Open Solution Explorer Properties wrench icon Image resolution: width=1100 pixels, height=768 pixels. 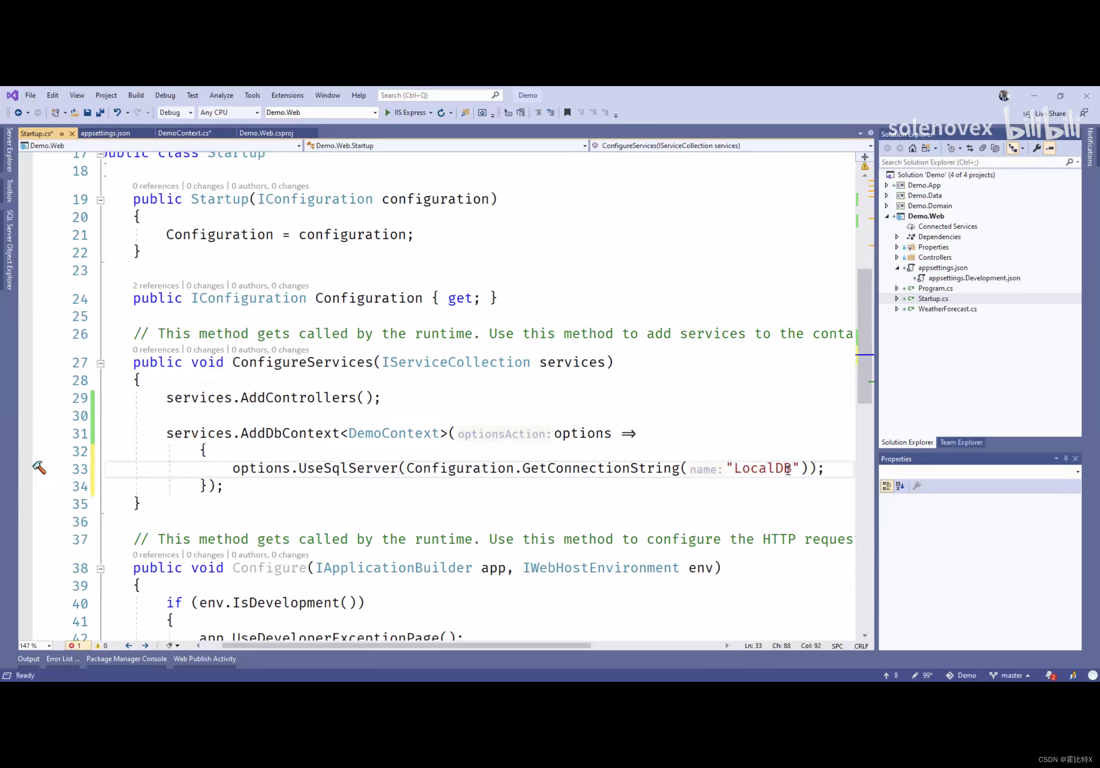click(1037, 148)
